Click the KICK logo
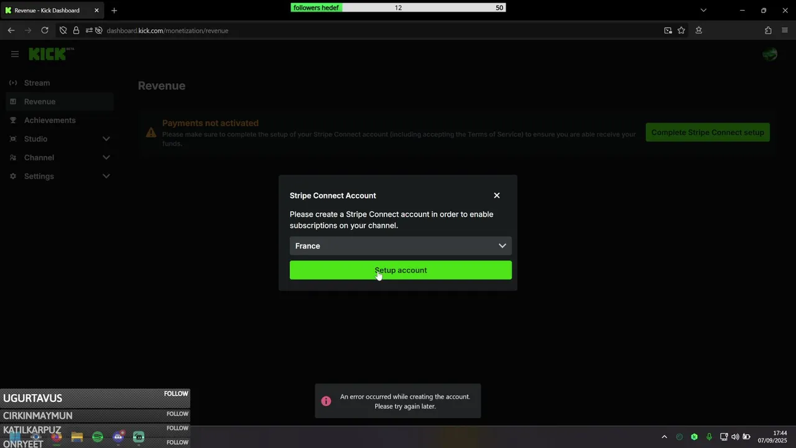This screenshot has width=796, height=448. click(x=51, y=54)
